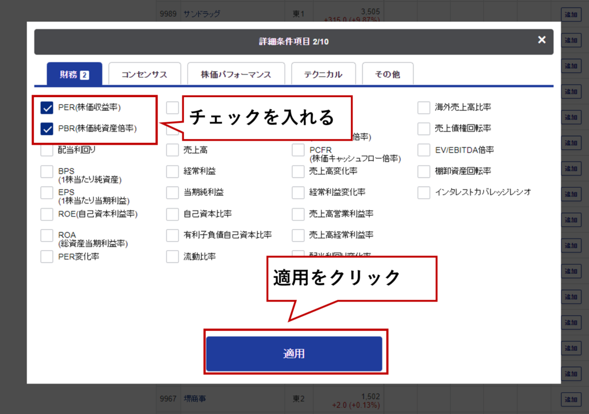Click the 適用 button
The width and height of the screenshot is (589, 414).
[x=293, y=354]
